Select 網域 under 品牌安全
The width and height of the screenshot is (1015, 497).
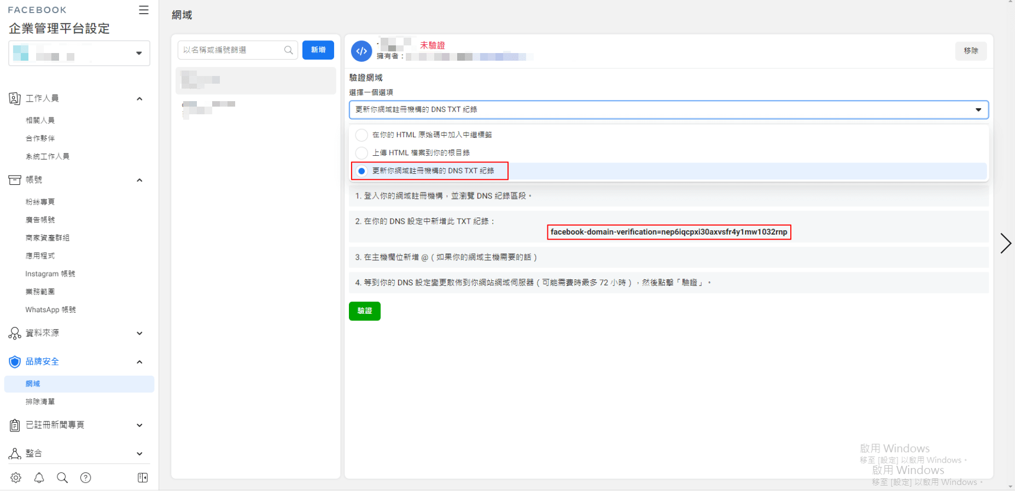[x=79, y=384]
